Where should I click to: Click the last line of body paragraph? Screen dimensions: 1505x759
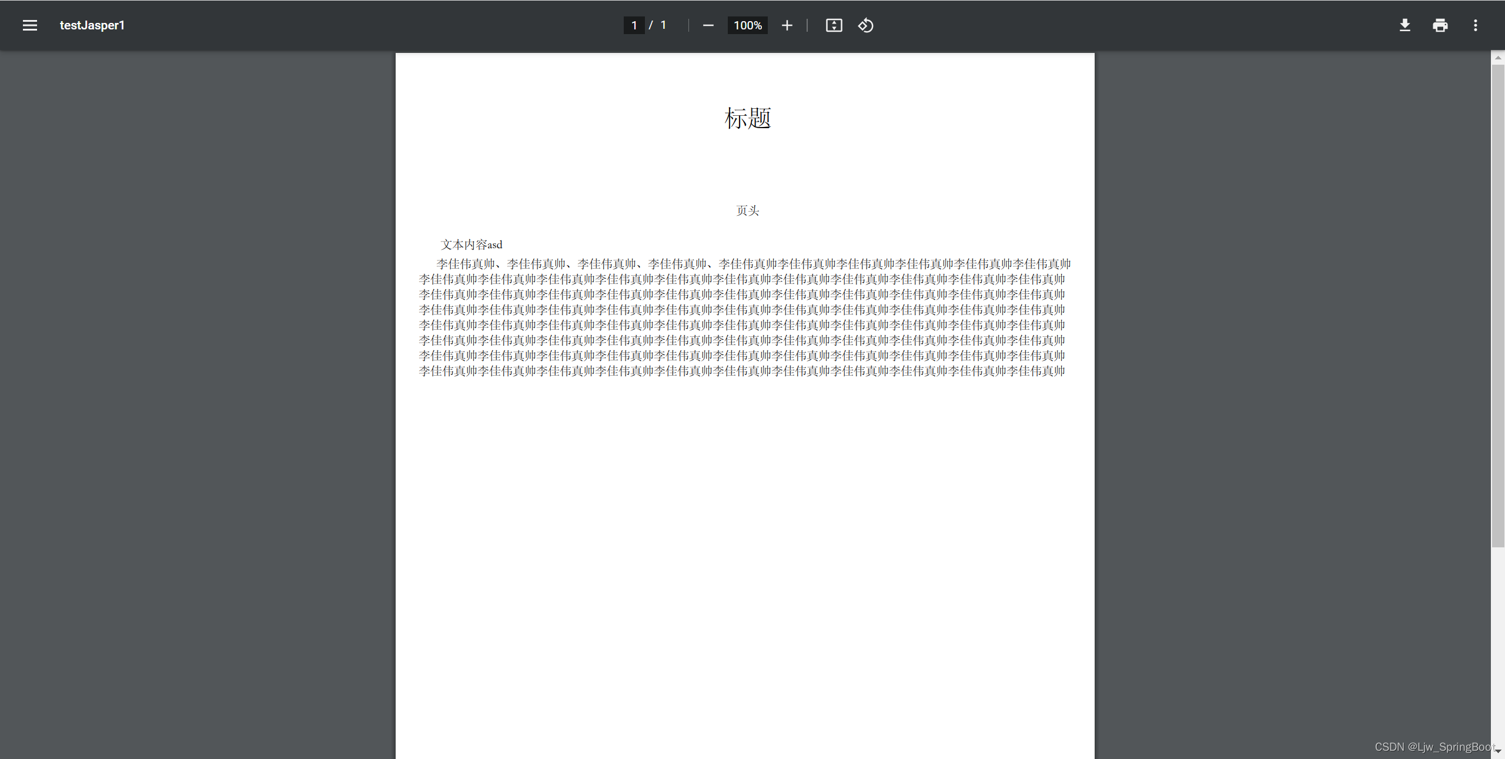tap(741, 371)
